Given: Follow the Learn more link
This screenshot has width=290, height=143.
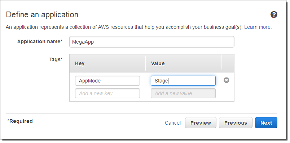Looking at the screenshot, I should (x=258, y=27).
